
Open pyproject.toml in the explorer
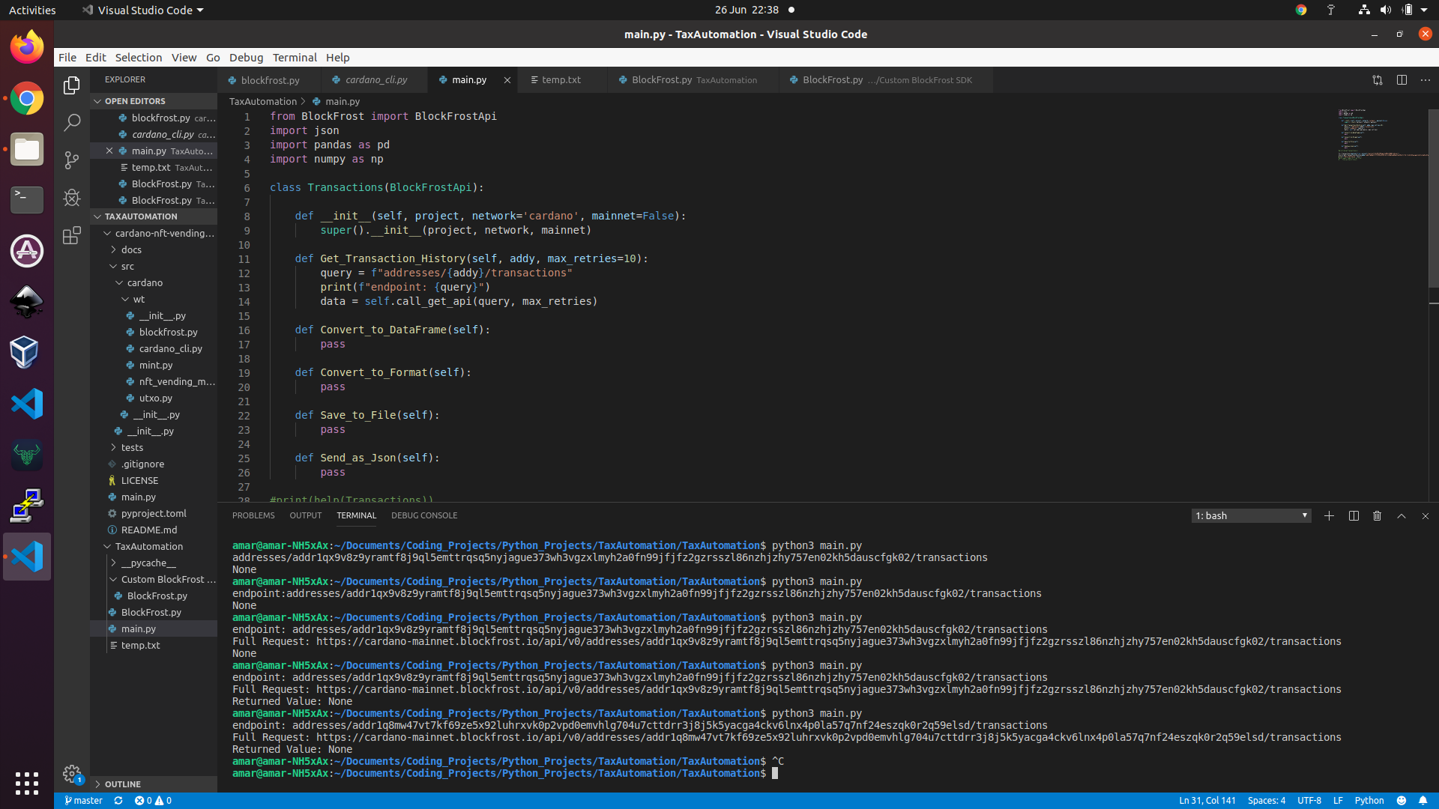point(154,513)
